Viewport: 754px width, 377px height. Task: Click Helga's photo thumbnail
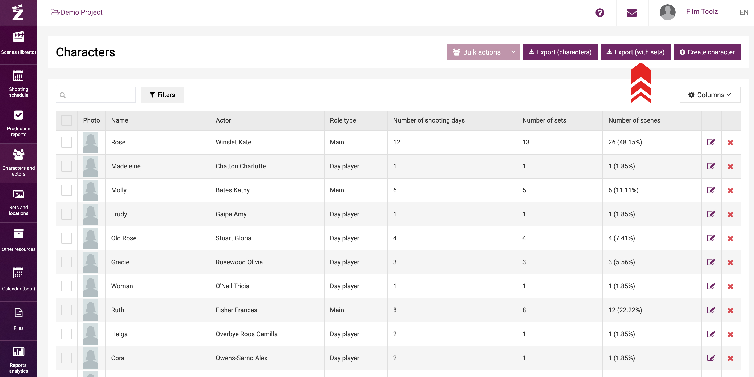90,334
